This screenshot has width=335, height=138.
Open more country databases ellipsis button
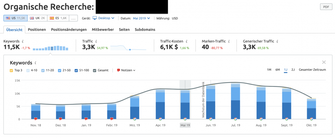tap(74, 18)
